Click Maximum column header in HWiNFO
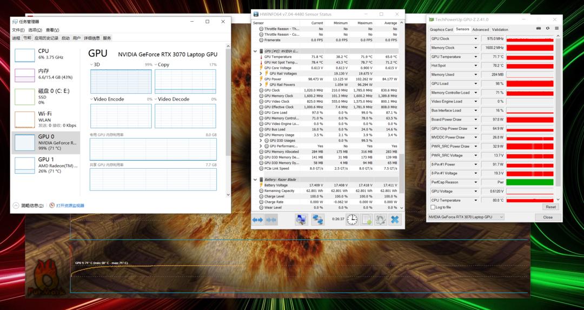This screenshot has height=310, width=584. [x=365, y=23]
